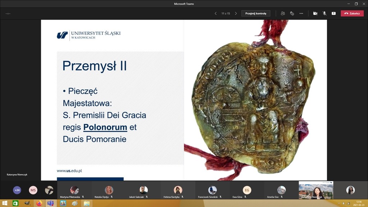Click the slide counter 11 z 15

(x=226, y=13)
